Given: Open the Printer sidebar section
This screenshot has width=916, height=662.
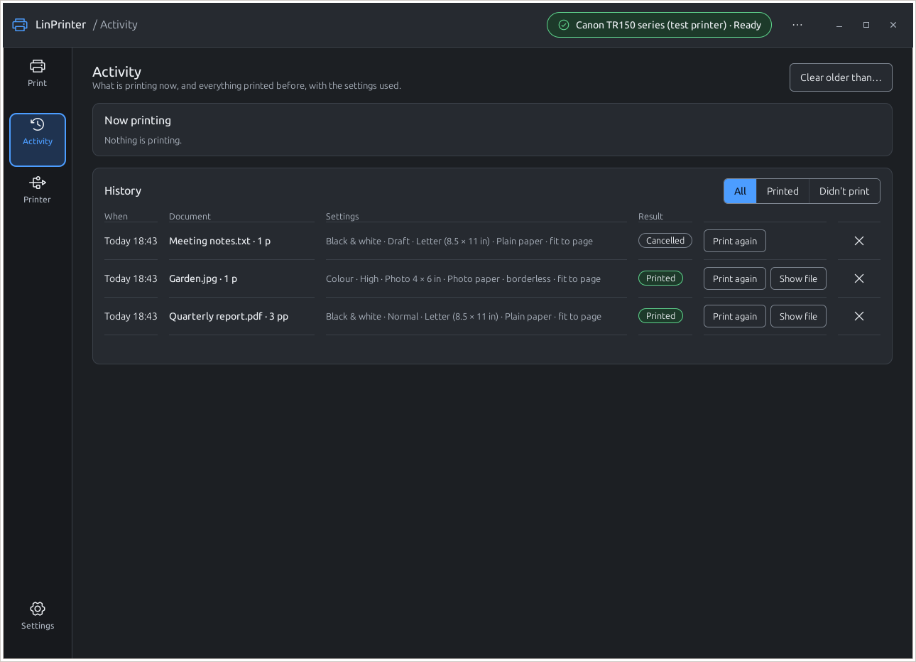Looking at the screenshot, I should coord(38,190).
